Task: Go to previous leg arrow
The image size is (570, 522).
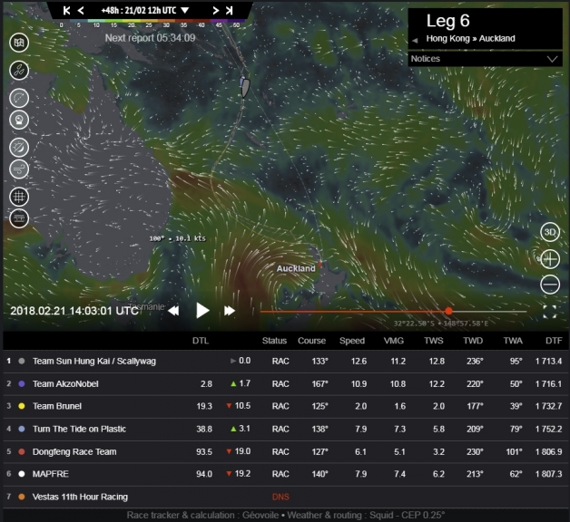Action: point(415,40)
